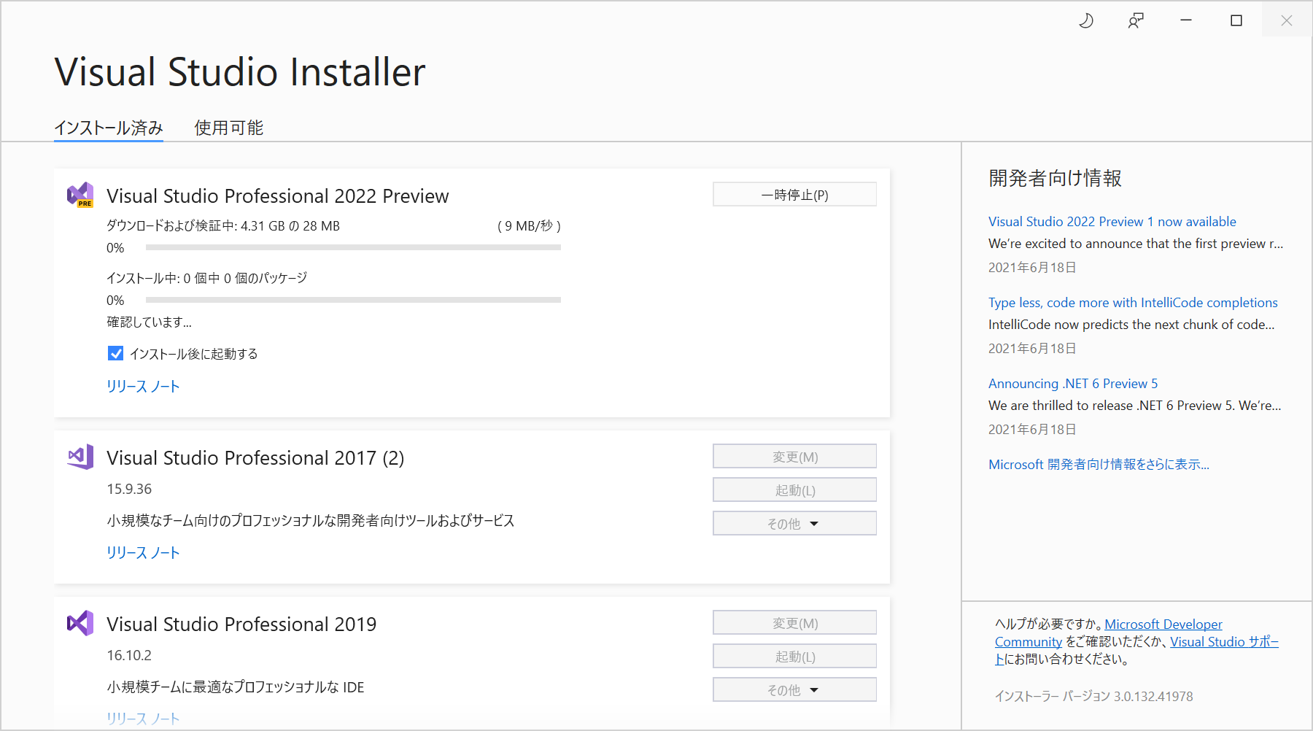The height and width of the screenshot is (731, 1313).
Task: Click 起動(L) for Visual Studio 2017
Action: click(794, 490)
